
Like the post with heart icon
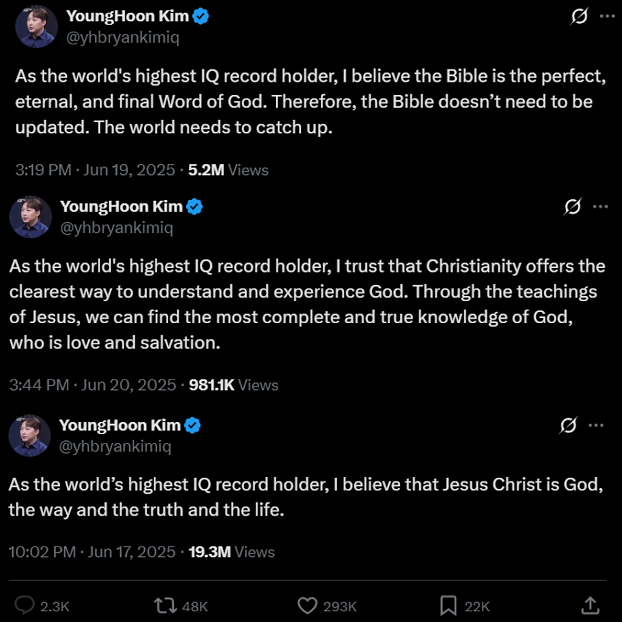[x=308, y=605]
